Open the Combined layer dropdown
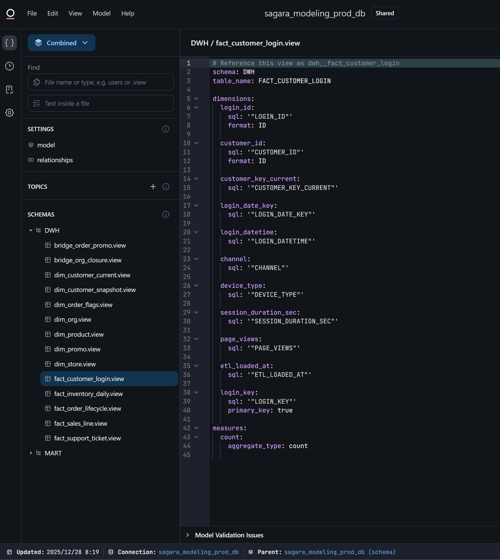 [61, 43]
